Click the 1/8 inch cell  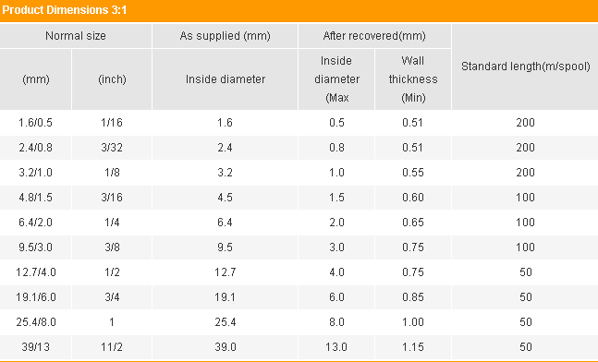click(x=112, y=173)
